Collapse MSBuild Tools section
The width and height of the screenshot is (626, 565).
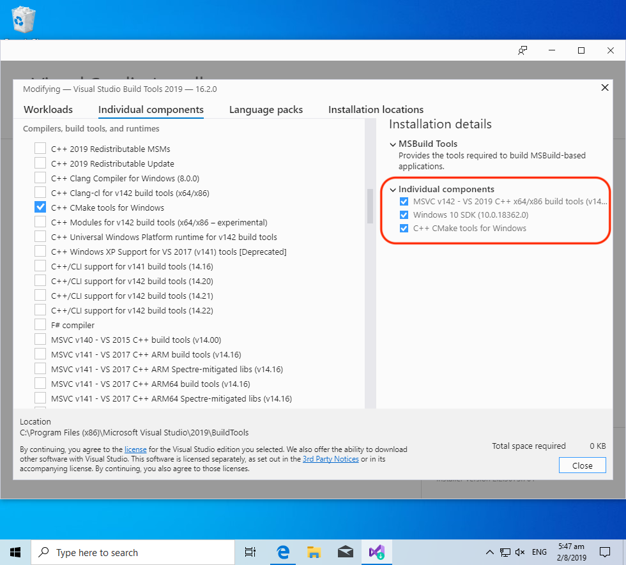coord(393,144)
